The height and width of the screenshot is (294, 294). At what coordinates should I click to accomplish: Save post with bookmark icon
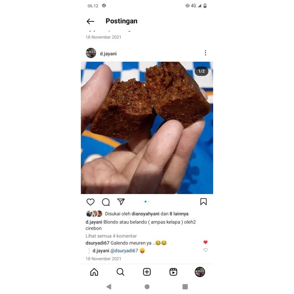(x=204, y=202)
